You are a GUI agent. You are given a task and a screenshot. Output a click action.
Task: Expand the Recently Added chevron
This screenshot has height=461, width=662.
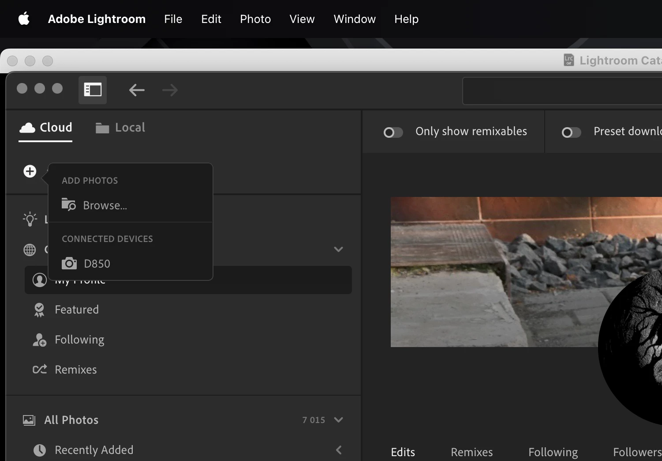(x=339, y=450)
